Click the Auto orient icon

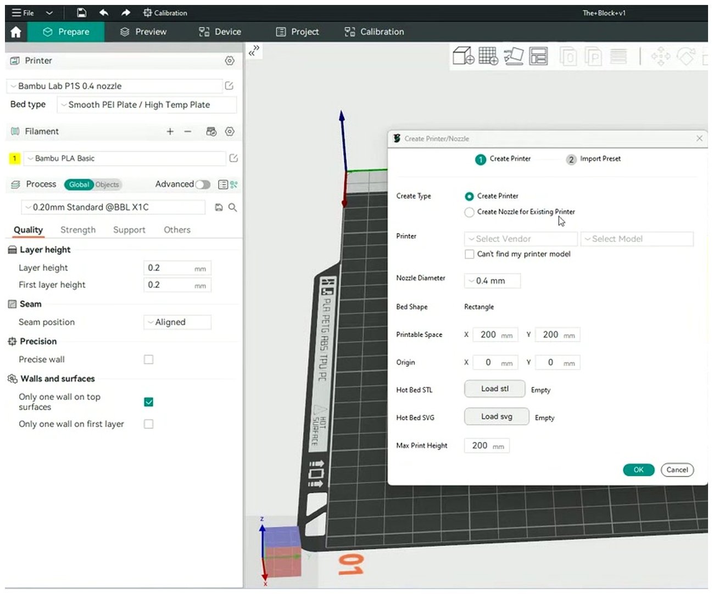(x=514, y=55)
